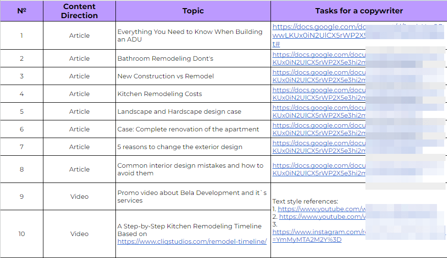Open the Instagram reference link
Screen dimensions: 447x258
click(x=319, y=236)
